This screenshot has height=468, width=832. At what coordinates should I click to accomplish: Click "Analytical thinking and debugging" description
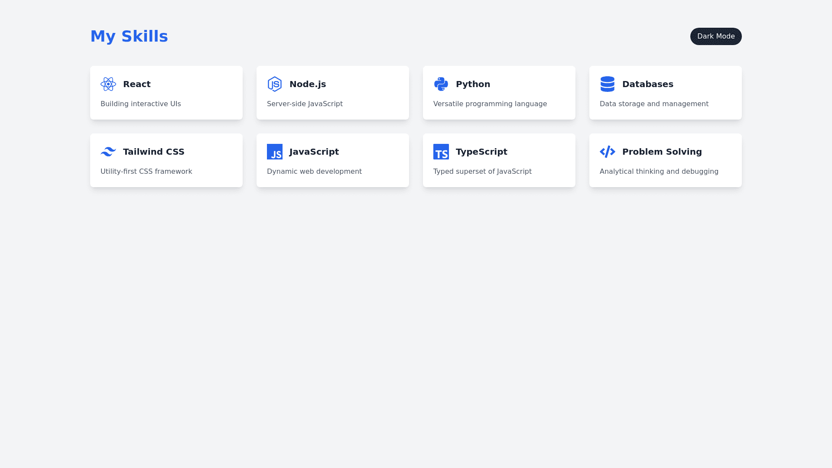pyautogui.click(x=659, y=172)
